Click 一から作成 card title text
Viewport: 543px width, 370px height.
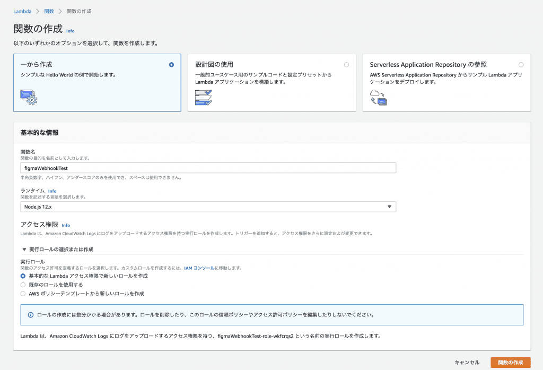point(37,65)
